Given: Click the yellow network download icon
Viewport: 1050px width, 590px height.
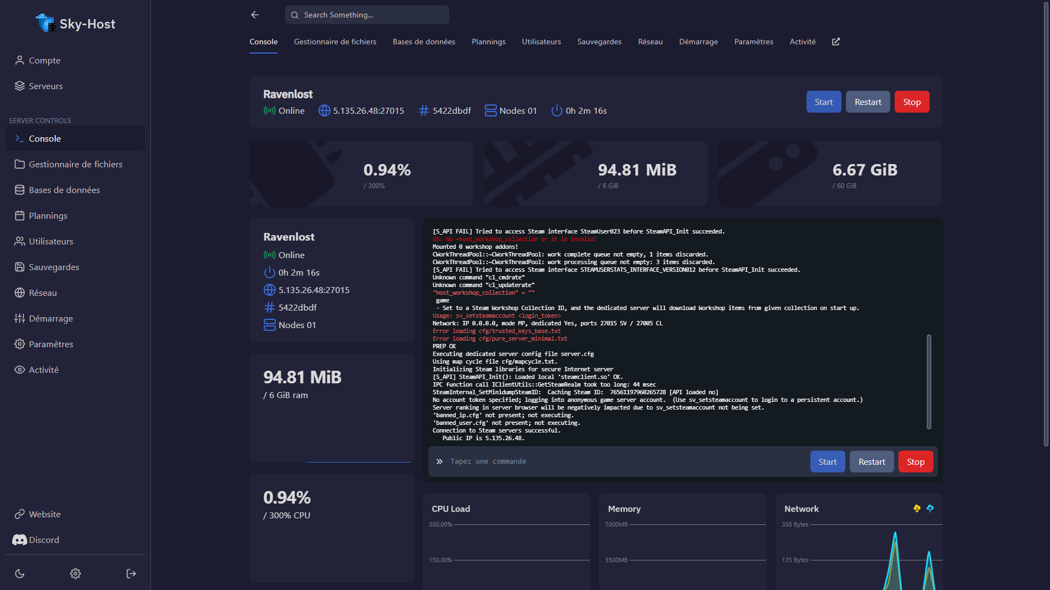Looking at the screenshot, I should (x=917, y=509).
